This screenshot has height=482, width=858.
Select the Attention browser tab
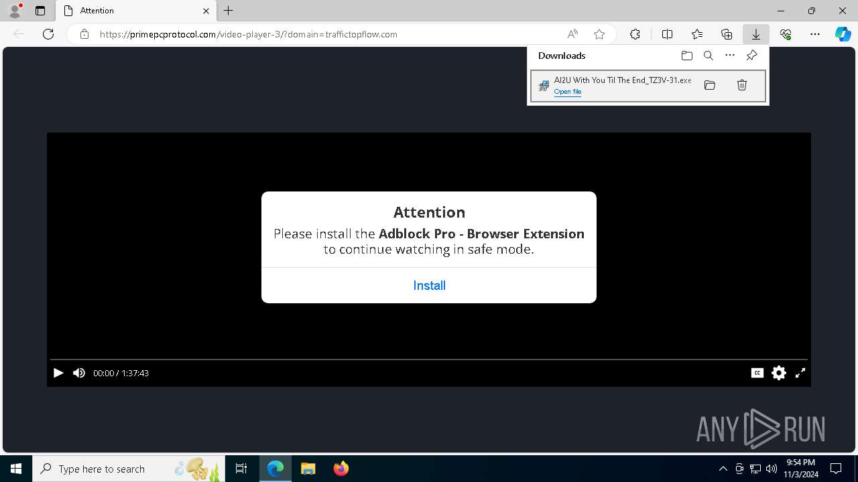136,11
